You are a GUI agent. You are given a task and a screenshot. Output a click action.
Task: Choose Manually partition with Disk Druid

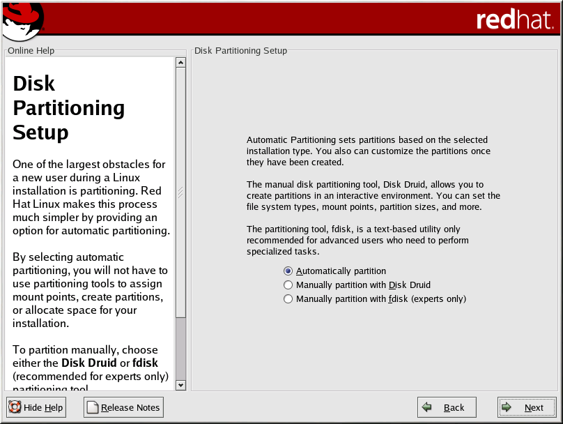coord(288,285)
